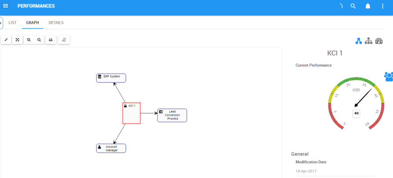Click the General section heading
Image resolution: width=393 pixels, height=178 pixels.
point(300,154)
